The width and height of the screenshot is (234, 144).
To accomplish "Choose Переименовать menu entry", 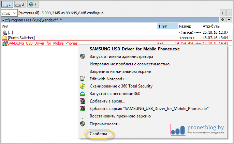I will [x=104, y=124].
